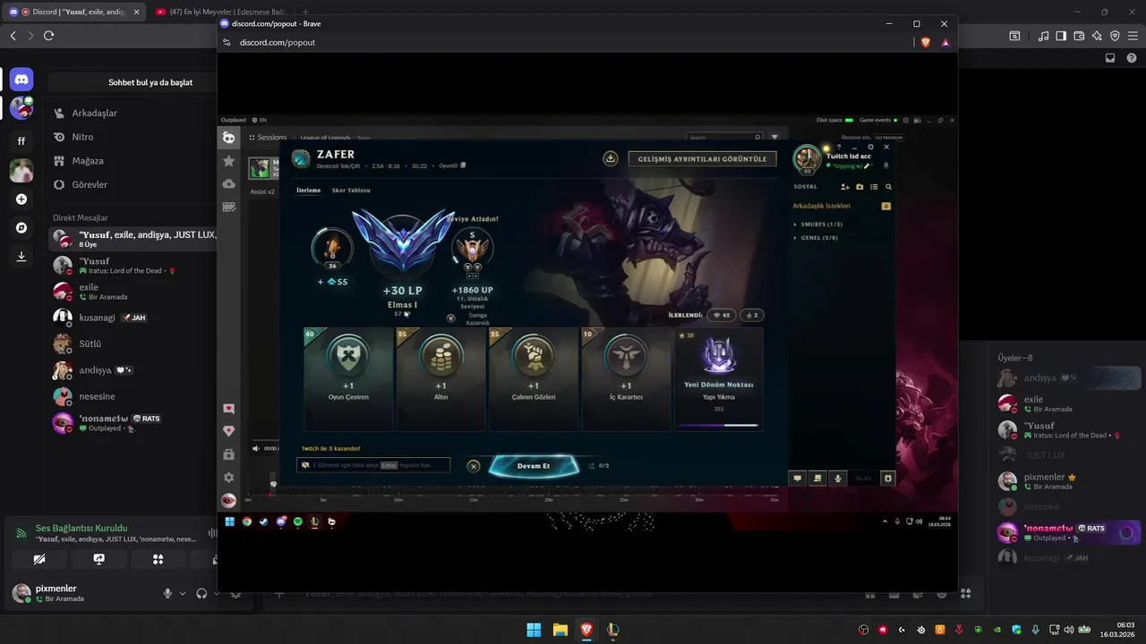Click Devam Et button in League client
The height and width of the screenshot is (644, 1146).
(x=534, y=466)
